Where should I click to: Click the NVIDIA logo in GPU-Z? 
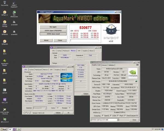(133, 73)
